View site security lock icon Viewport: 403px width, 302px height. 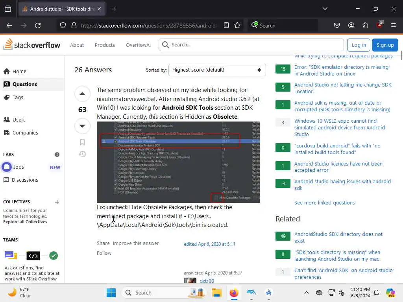[74, 26]
